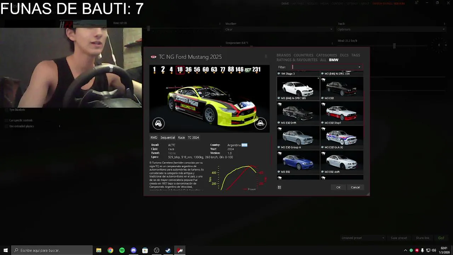The width and height of the screenshot is (453, 255).
Task: Select skin number 56
Action: (x=197, y=69)
